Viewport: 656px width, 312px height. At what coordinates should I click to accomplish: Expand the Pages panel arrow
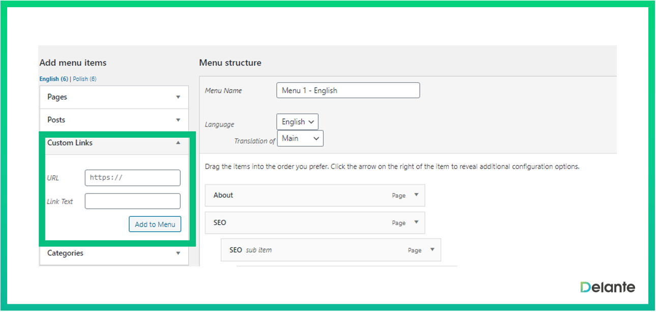(x=178, y=97)
